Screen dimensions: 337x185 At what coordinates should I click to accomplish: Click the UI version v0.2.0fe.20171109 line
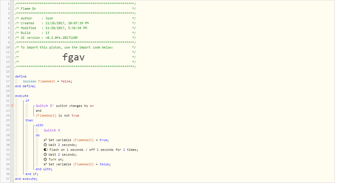click(x=76, y=38)
